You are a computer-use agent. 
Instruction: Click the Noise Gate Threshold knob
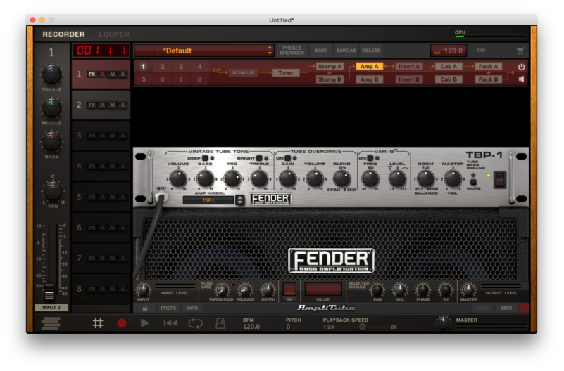tap(222, 289)
